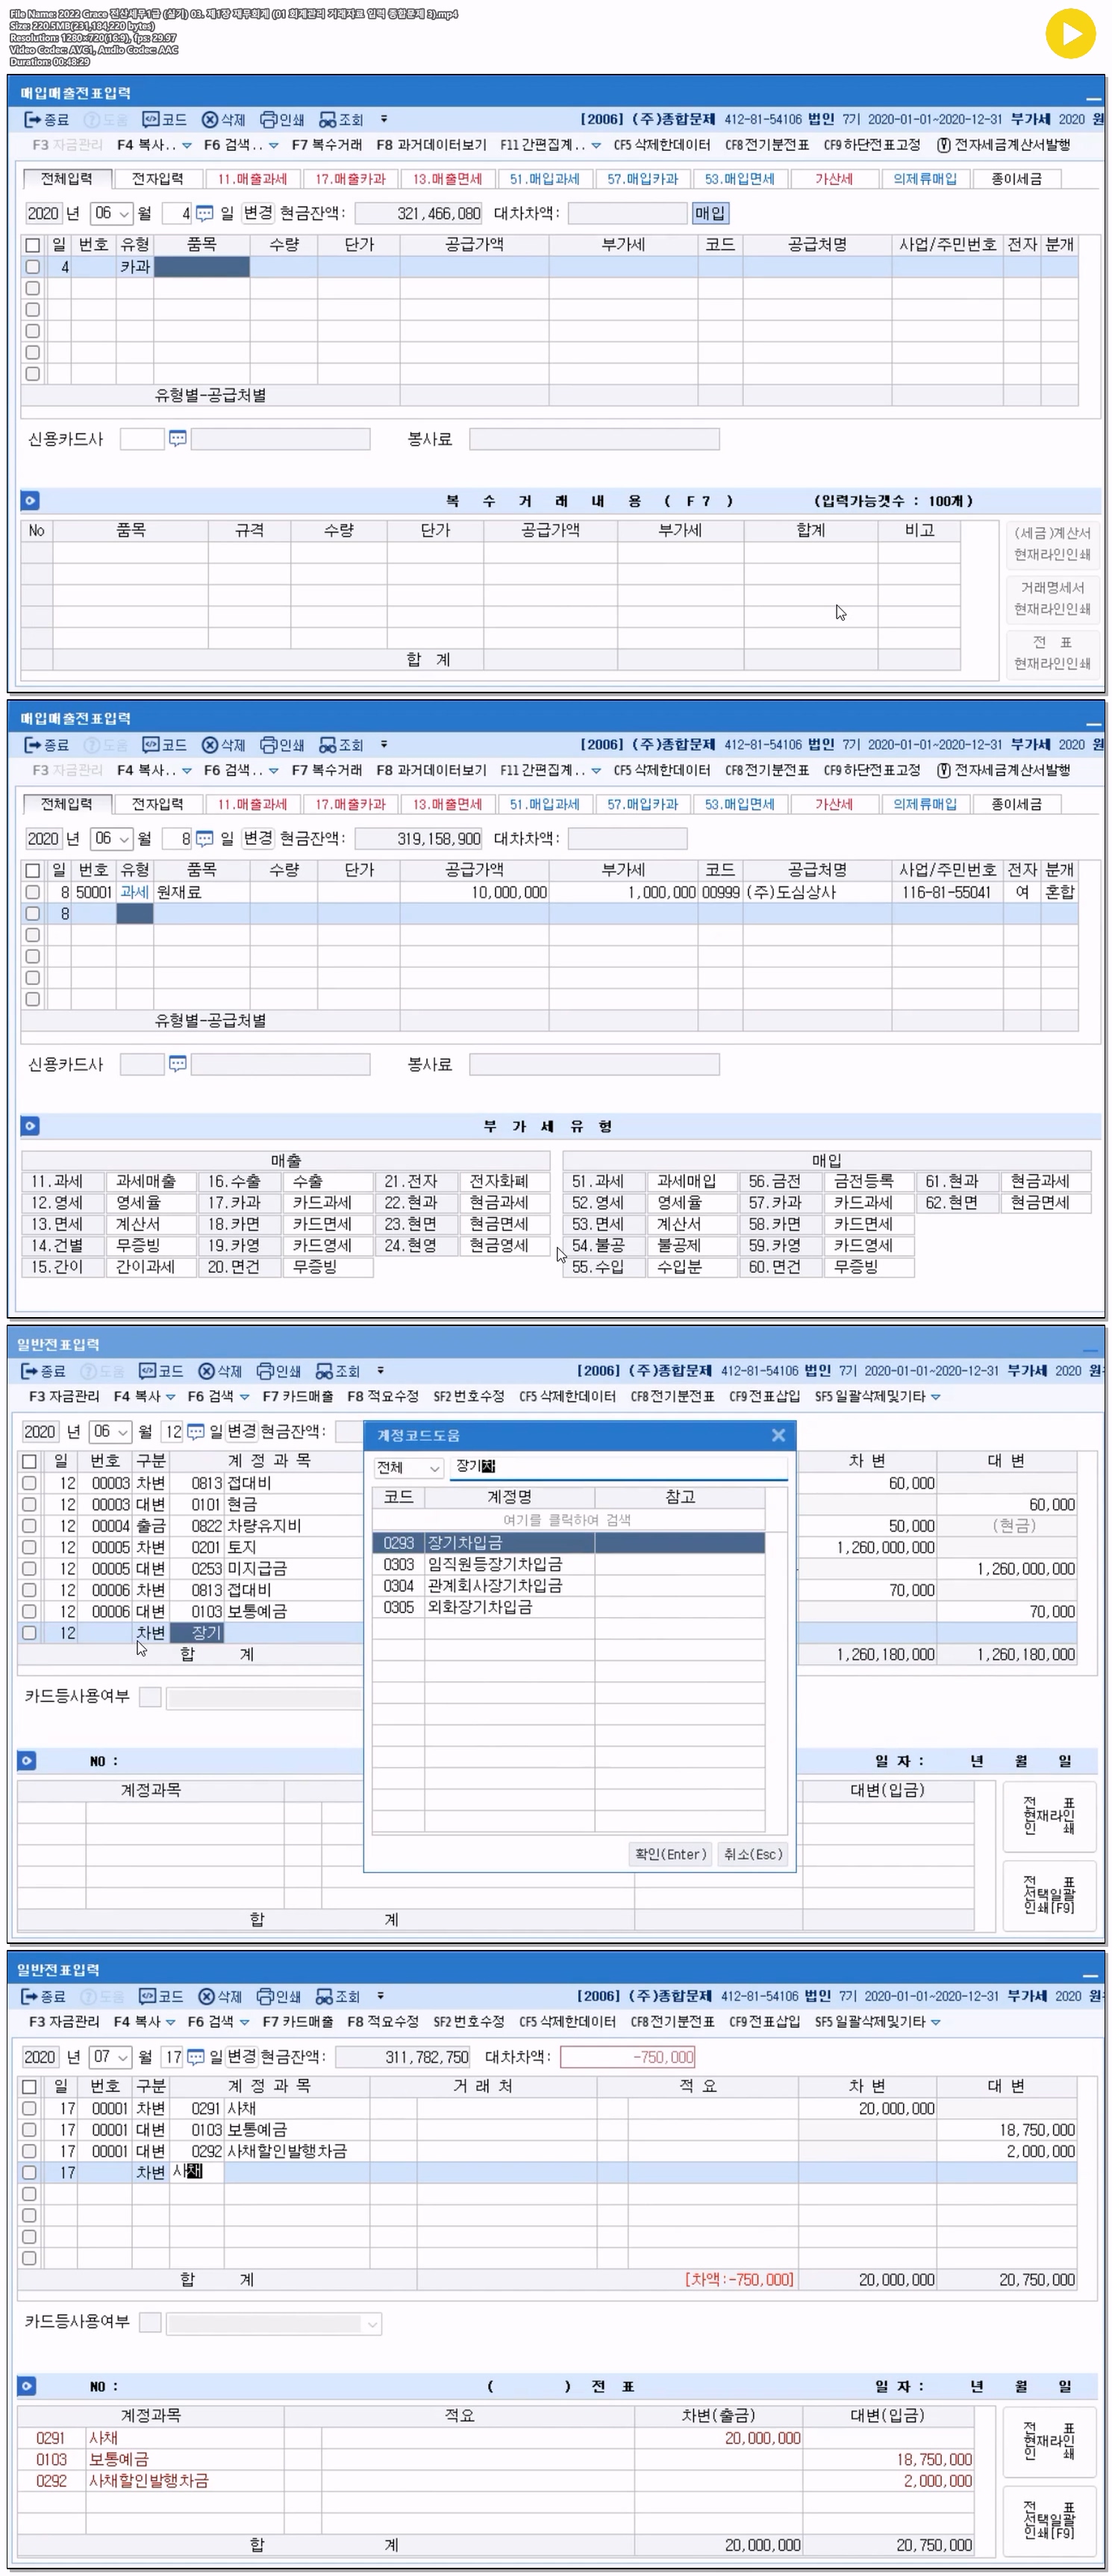The width and height of the screenshot is (1112, 2576).
Task: Close the 계정코드도움 dialog with its X
Action: pos(778,1435)
